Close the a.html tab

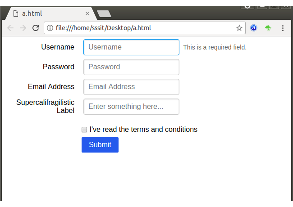(x=87, y=13)
